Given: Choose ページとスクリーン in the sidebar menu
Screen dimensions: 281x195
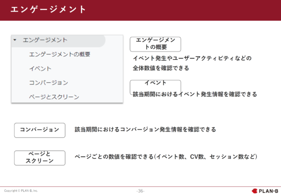Looking at the screenshot, I should 54,97.
